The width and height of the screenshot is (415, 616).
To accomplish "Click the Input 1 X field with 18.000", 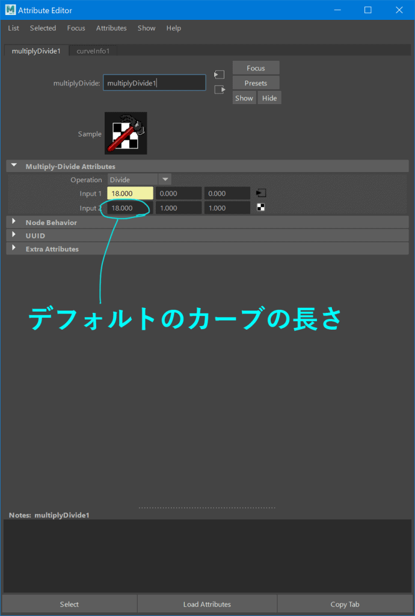I will coord(131,193).
